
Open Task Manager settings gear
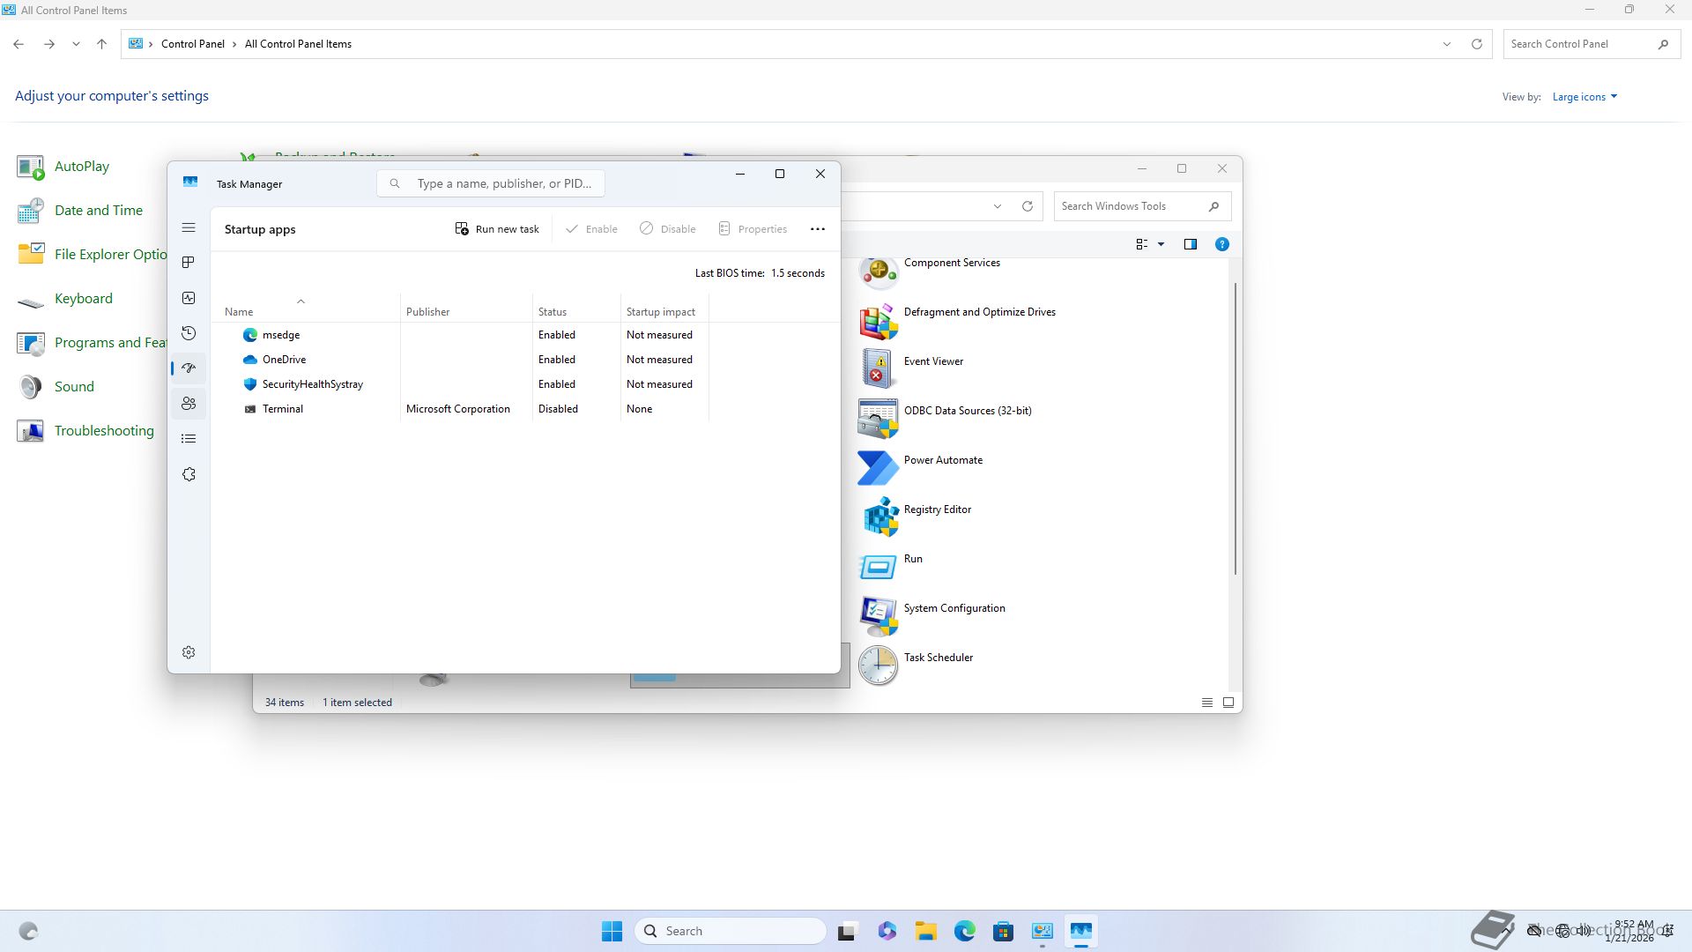189,652
